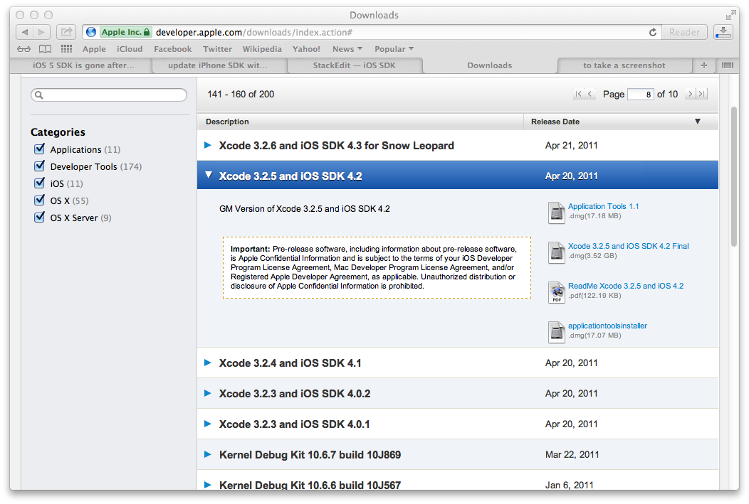Reload the page with refresh icon
Viewport: 749px width, 504px height.
click(652, 32)
